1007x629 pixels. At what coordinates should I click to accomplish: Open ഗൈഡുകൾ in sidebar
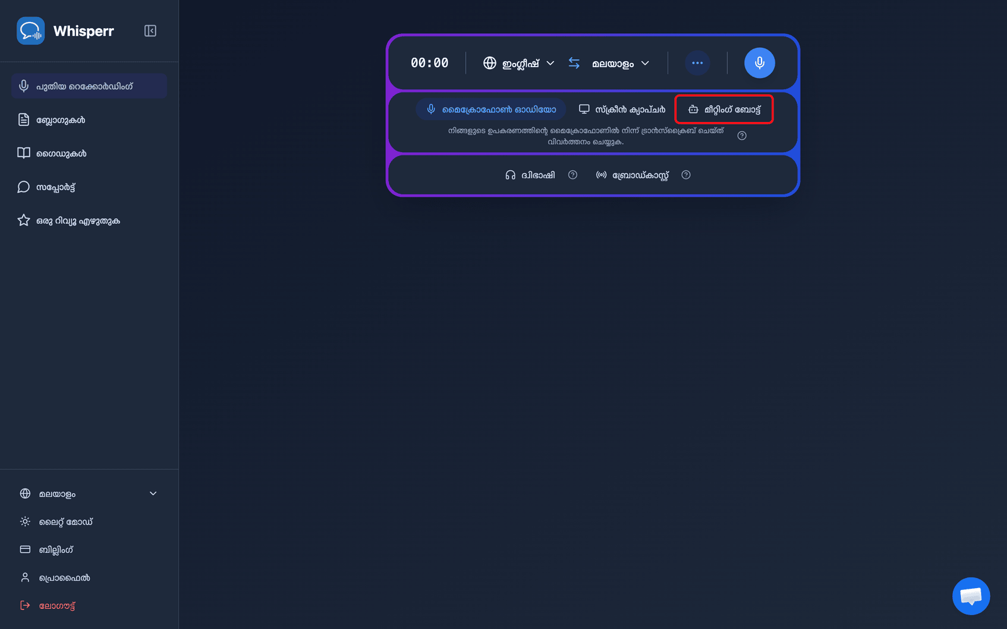[89, 153]
